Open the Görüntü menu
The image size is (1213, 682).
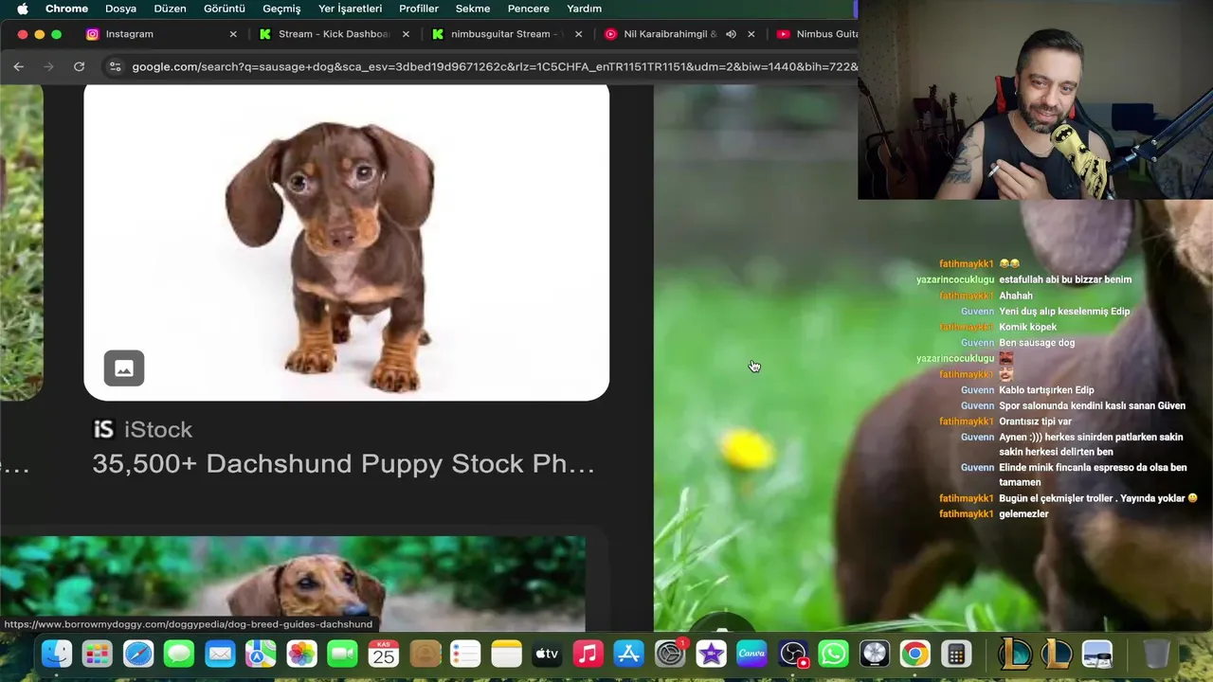pyautogui.click(x=225, y=9)
